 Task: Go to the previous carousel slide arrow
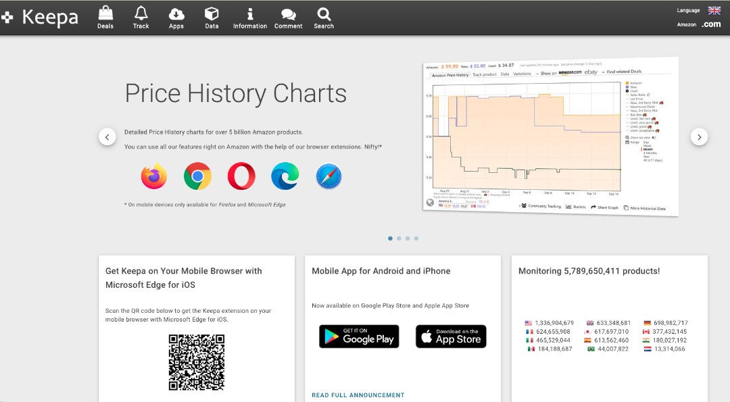107,137
